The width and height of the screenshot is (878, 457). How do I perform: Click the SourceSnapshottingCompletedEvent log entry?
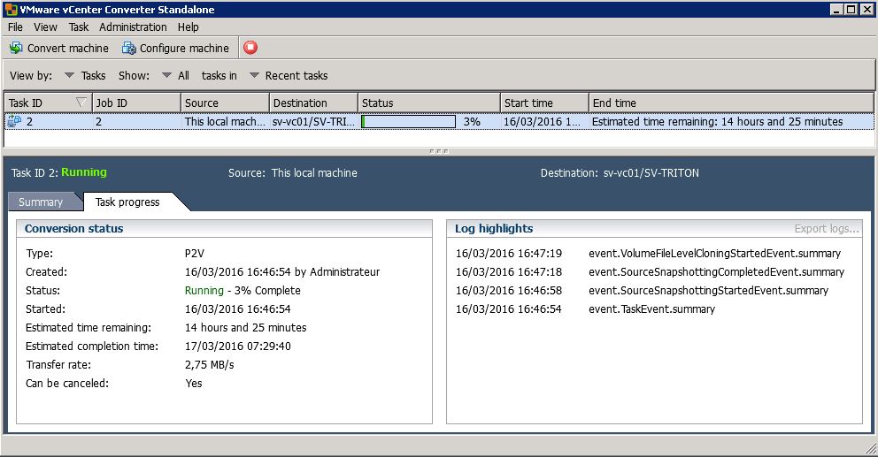(716, 272)
